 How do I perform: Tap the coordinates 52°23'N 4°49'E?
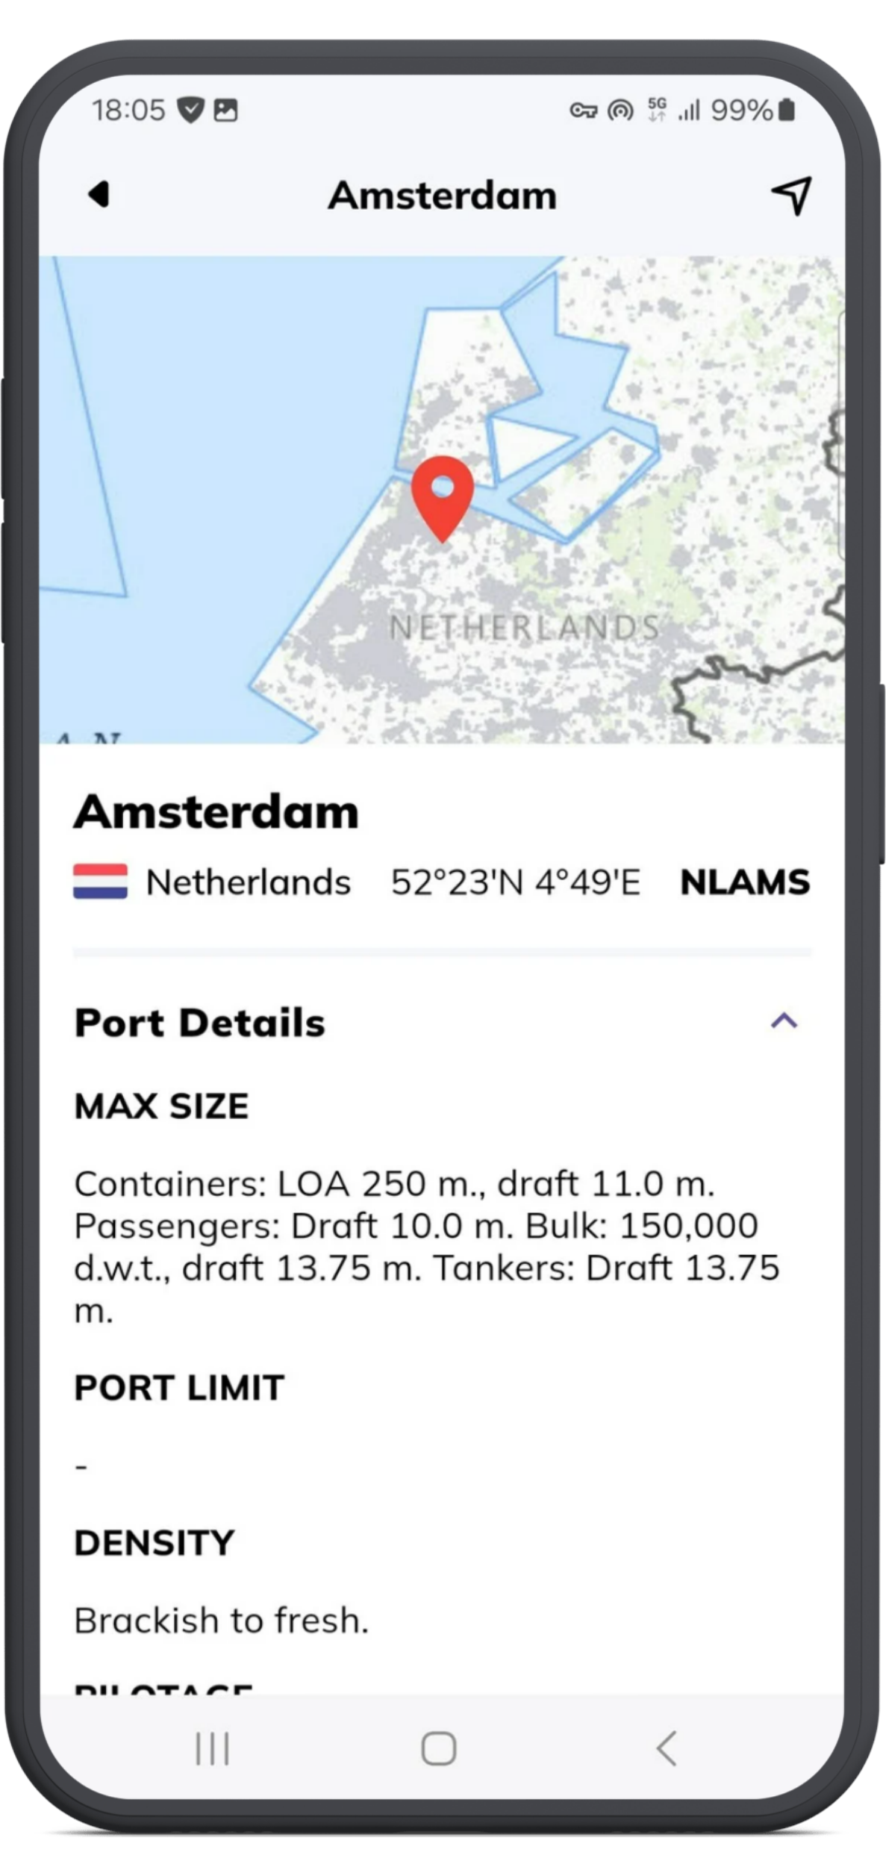tap(515, 882)
